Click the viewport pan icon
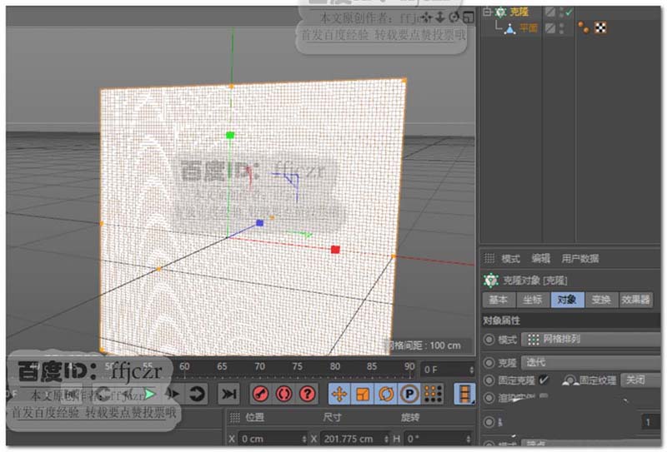This screenshot has height=452, width=667. tap(427, 17)
